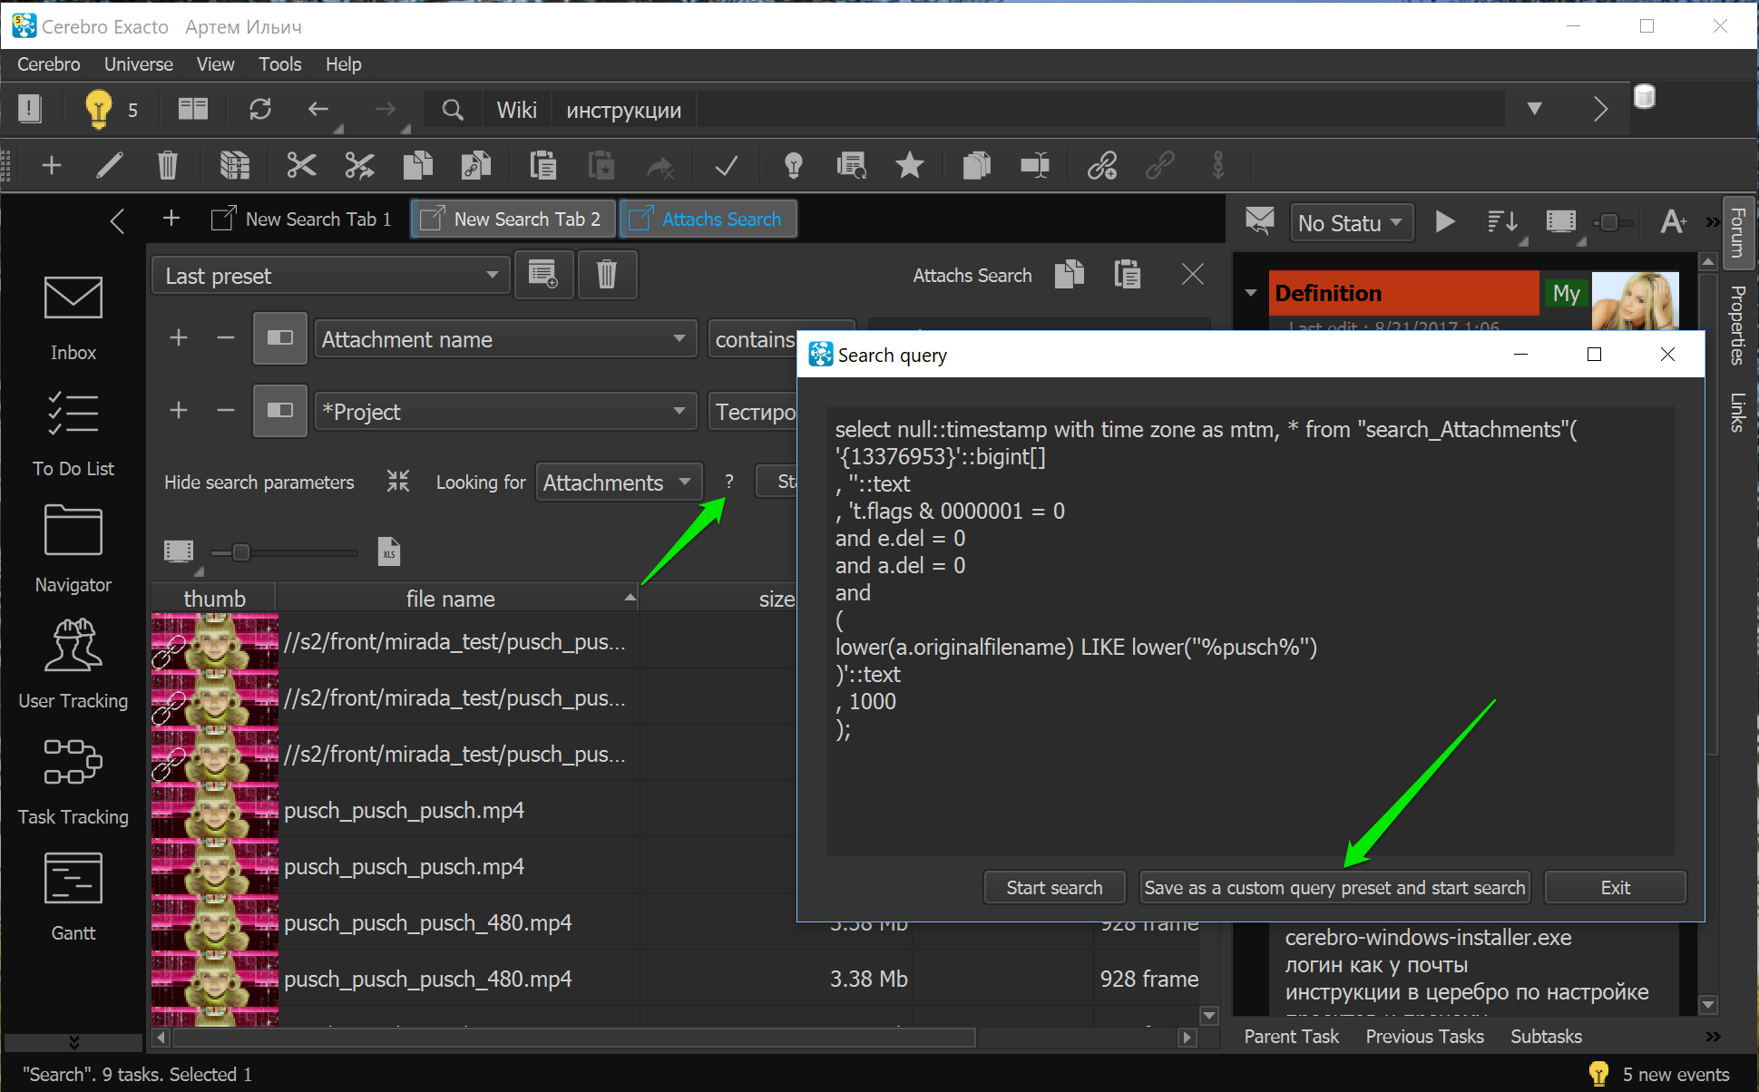Open the *Project field dropdown
The width and height of the screenshot is (1759, 1092).
505,412
